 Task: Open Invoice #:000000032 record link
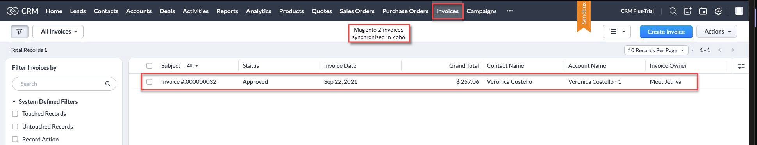pyautogui.click(x=189, y=82)
